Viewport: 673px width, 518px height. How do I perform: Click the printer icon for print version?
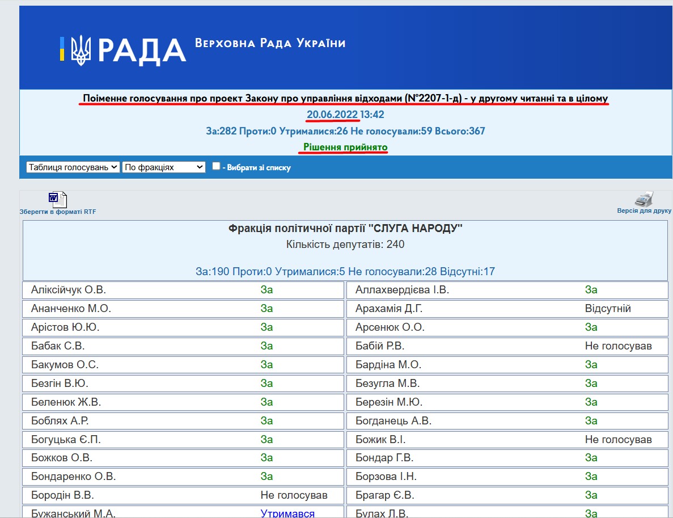point(644,199)
